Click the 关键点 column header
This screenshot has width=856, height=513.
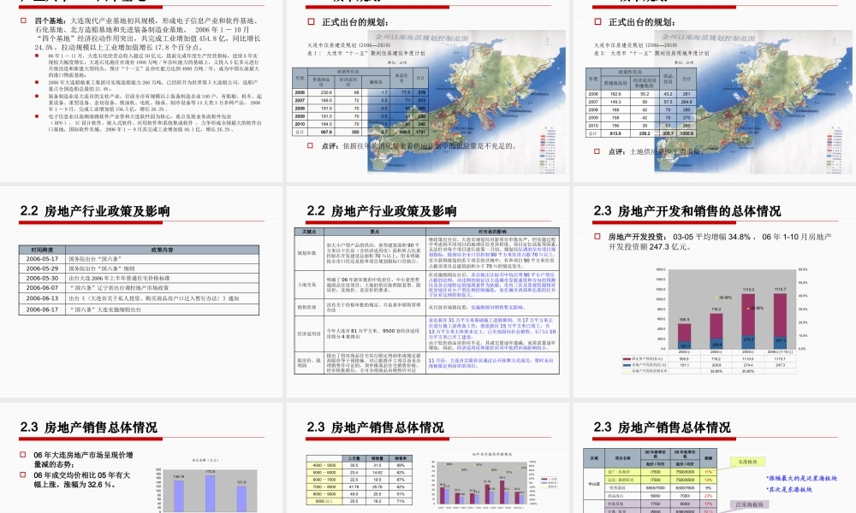tap(309, 232)
